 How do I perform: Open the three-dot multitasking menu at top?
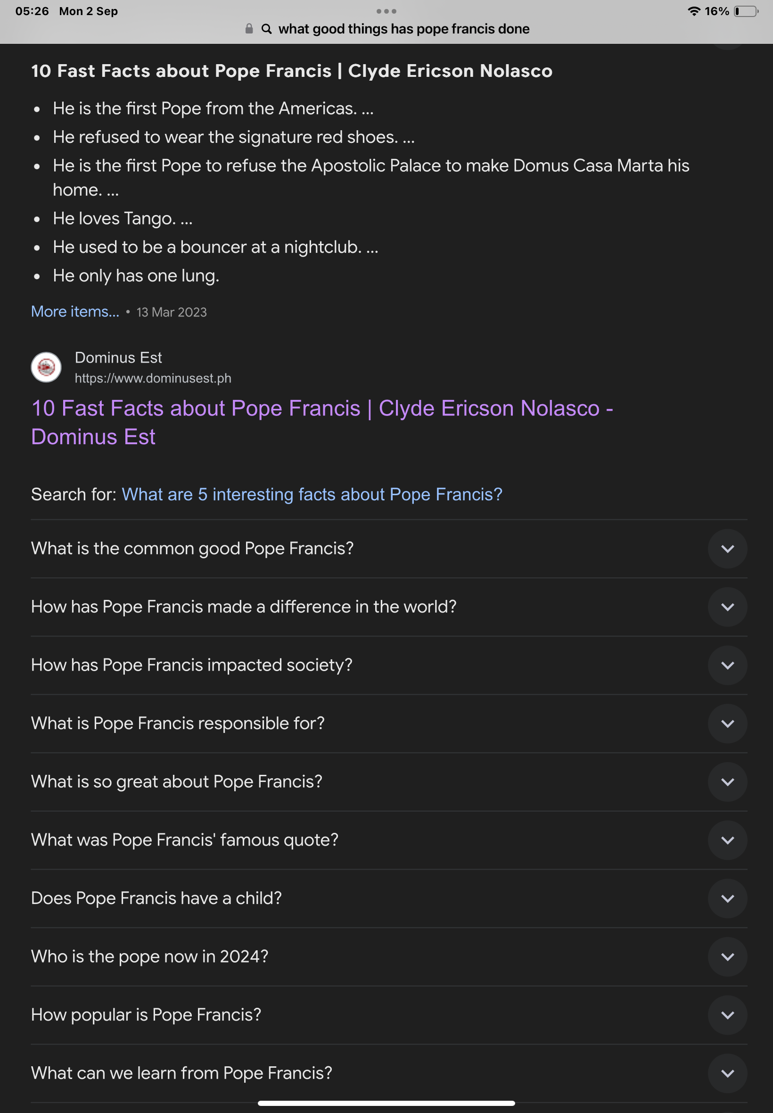[386, 11]
